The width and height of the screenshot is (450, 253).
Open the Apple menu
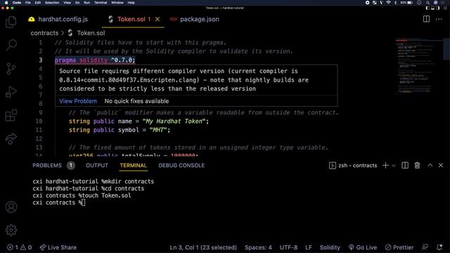point(6,3)
